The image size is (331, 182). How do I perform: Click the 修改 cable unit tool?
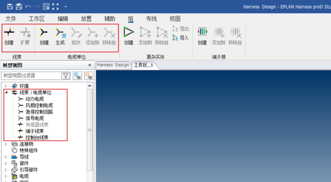point(76,36)
